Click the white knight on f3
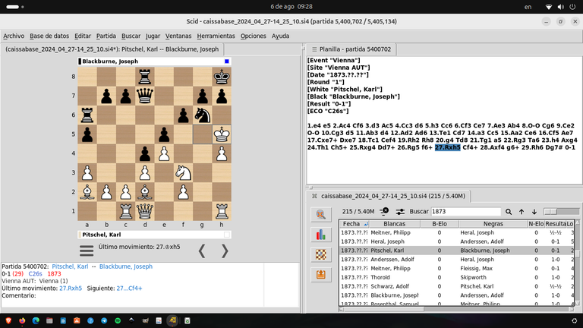583x328 pixels. [183, 172]
